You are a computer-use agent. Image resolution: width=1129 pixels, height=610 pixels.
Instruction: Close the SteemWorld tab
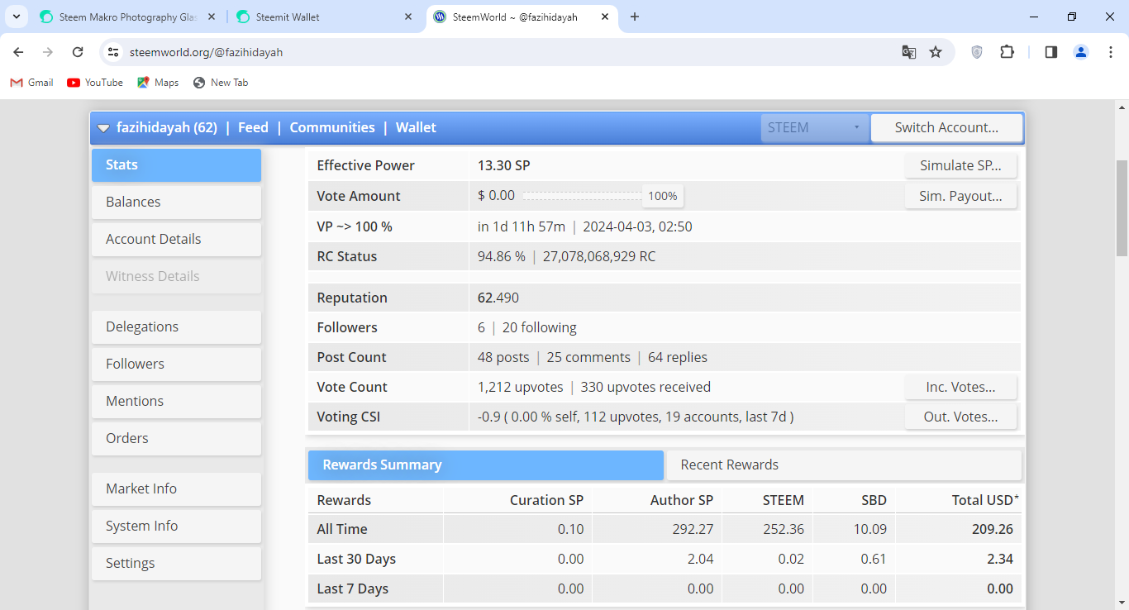[605, 17]
